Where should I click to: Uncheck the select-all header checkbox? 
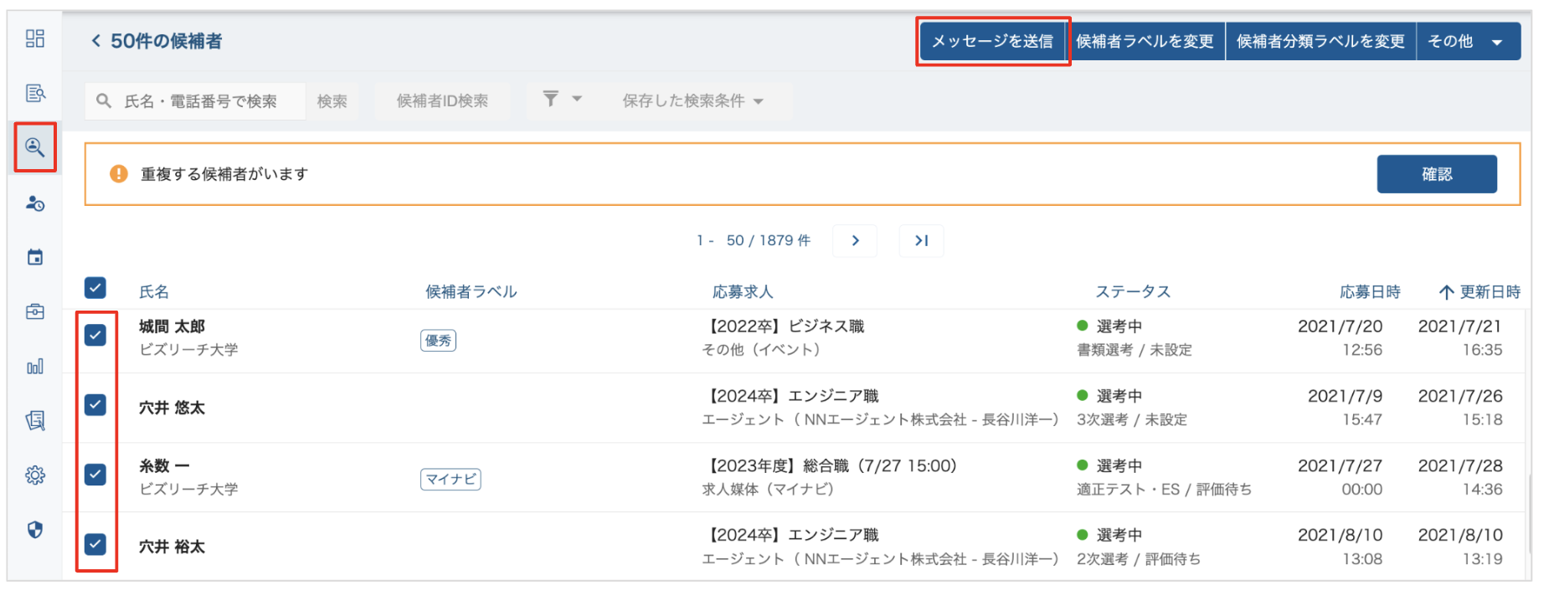(x=95, y=288)
